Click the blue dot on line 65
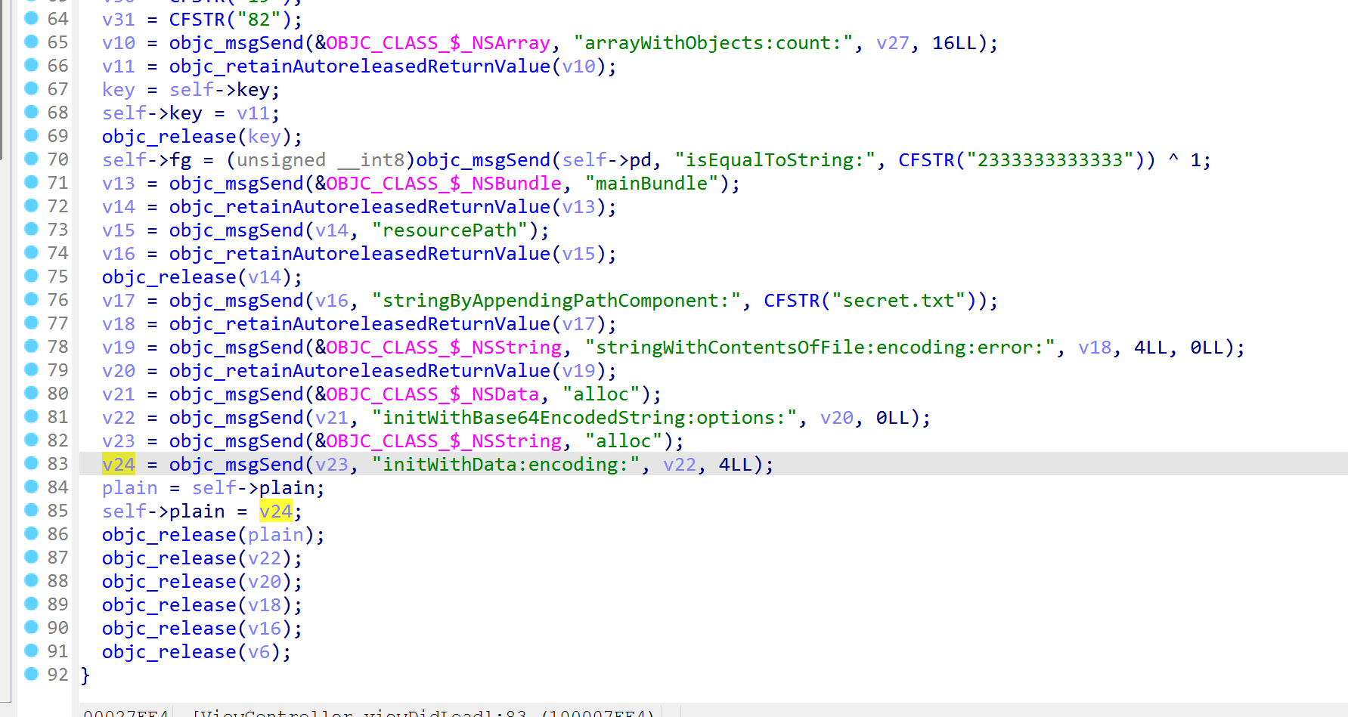This screenshot has width=1348, height=717. click(31, 42)
